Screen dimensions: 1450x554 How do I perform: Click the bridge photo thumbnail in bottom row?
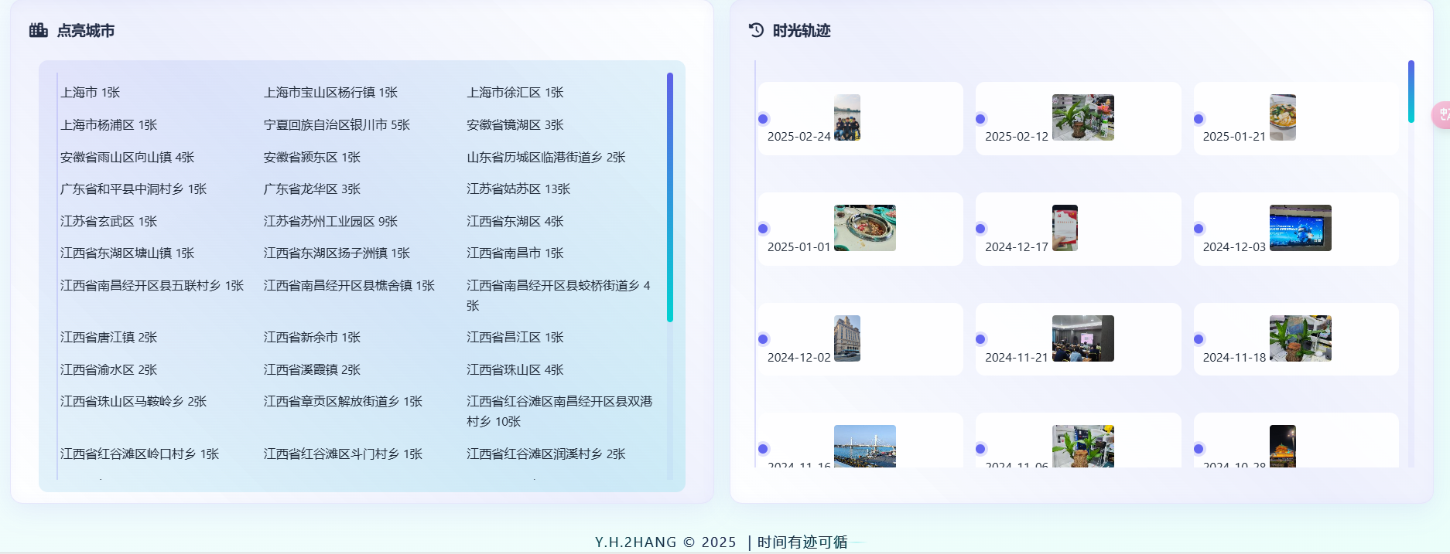point(864,446)
